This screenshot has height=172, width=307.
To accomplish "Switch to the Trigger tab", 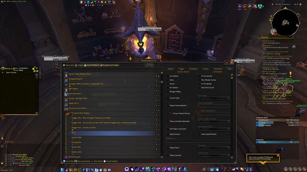I will [x=181, y=69].
